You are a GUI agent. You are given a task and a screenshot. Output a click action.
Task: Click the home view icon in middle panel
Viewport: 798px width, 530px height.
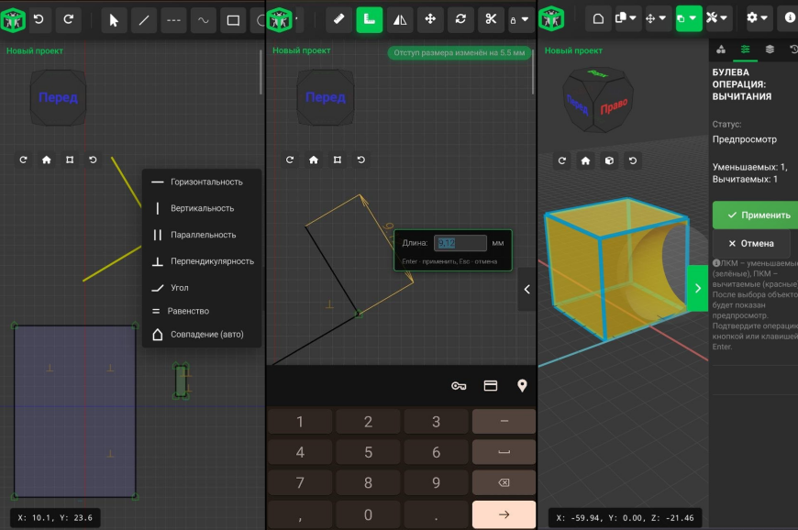[x=314, y=160]
